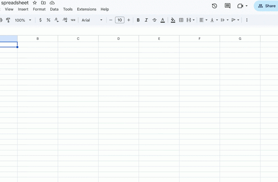Open the Format menu
This screenshot has height=182, width=278.
tap(39, 9)
